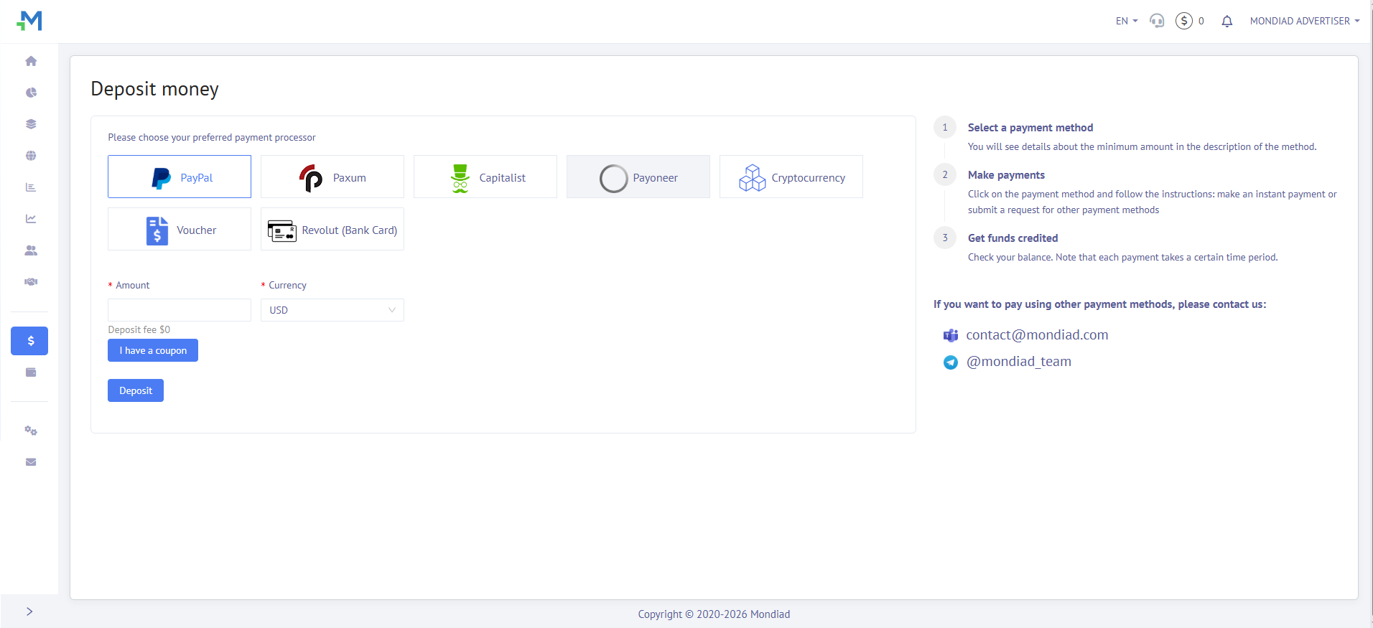The height and width of the screenshot is (628, 1373).
Task: Open the stacked layers sidebar icon
Action: coord(31,124)
